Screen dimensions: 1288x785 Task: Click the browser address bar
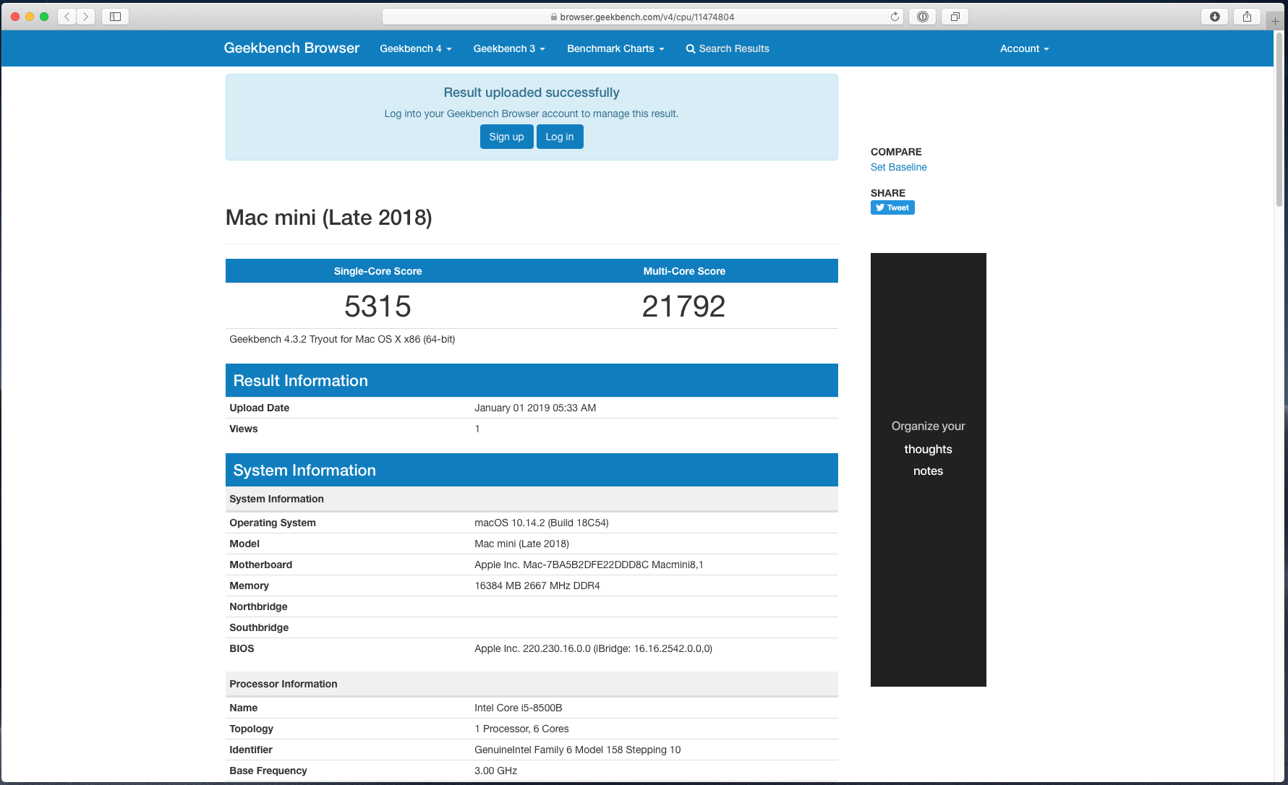pyautogui.click(x=642, y=17)
